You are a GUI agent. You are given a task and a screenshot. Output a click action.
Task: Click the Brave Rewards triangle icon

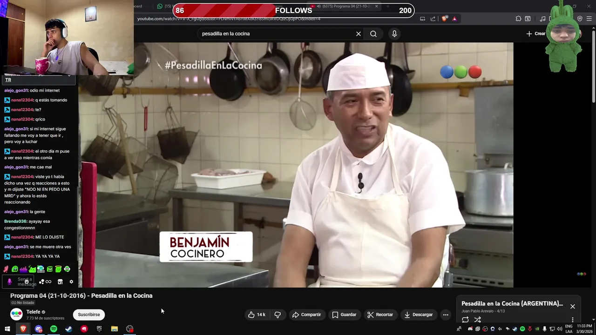click(x=454, y=19)
